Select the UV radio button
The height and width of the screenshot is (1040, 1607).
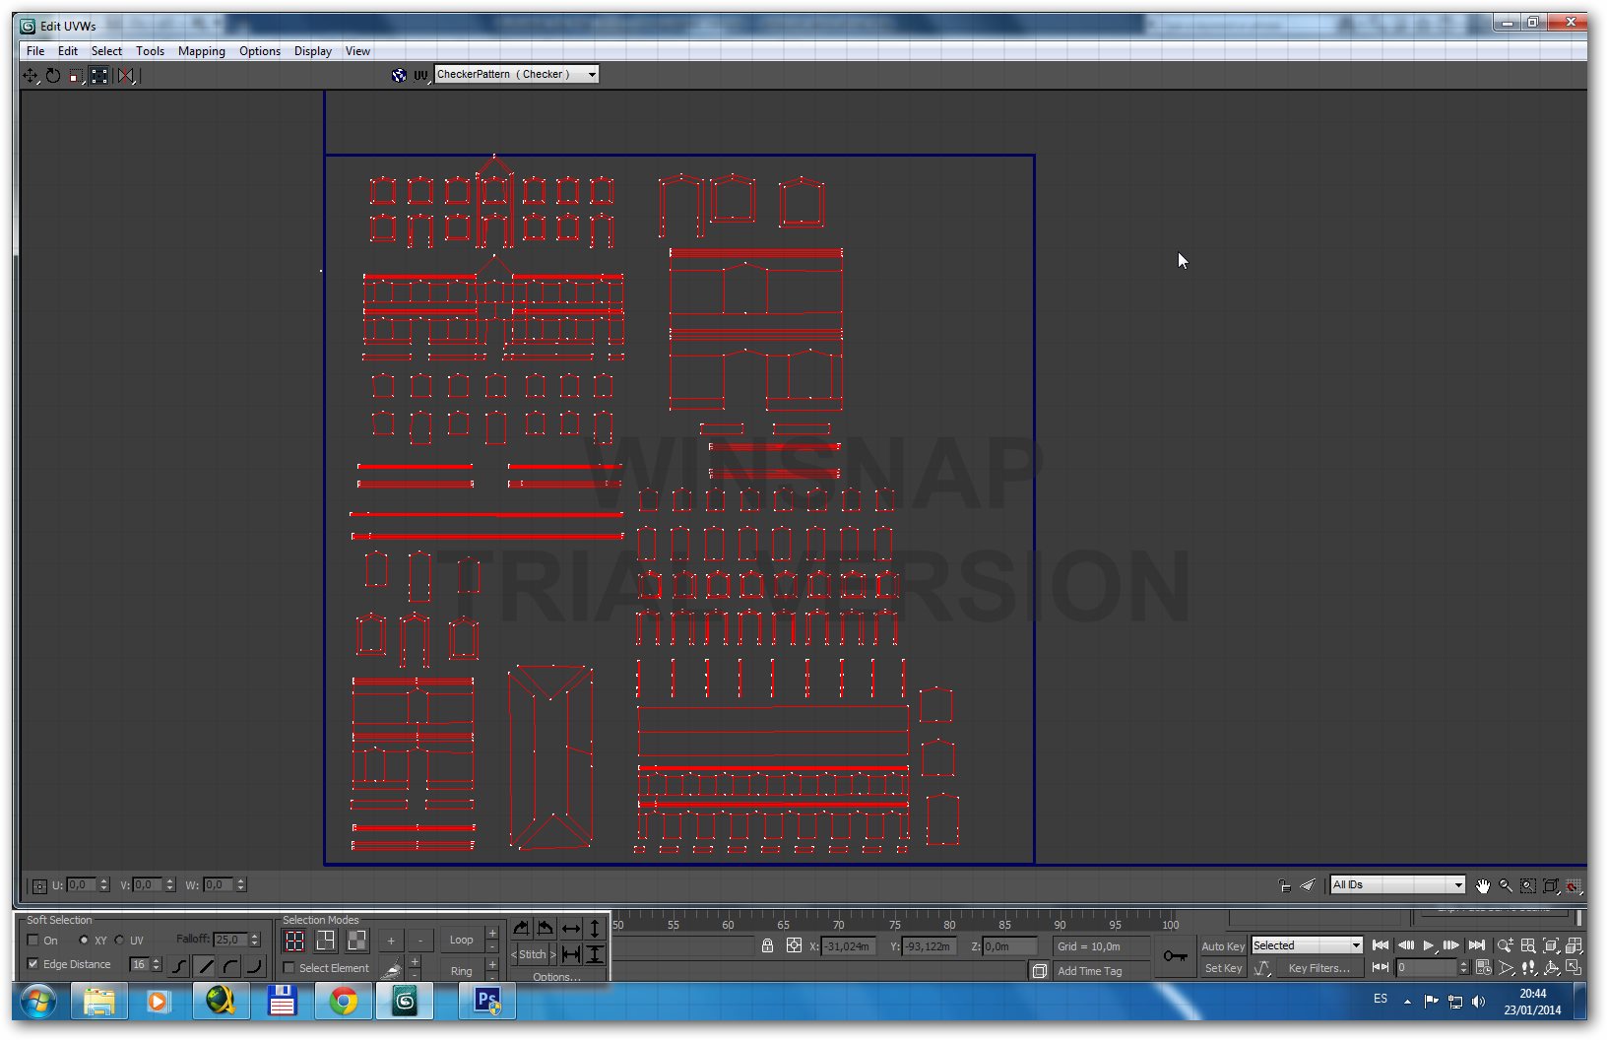coord(120,941)
